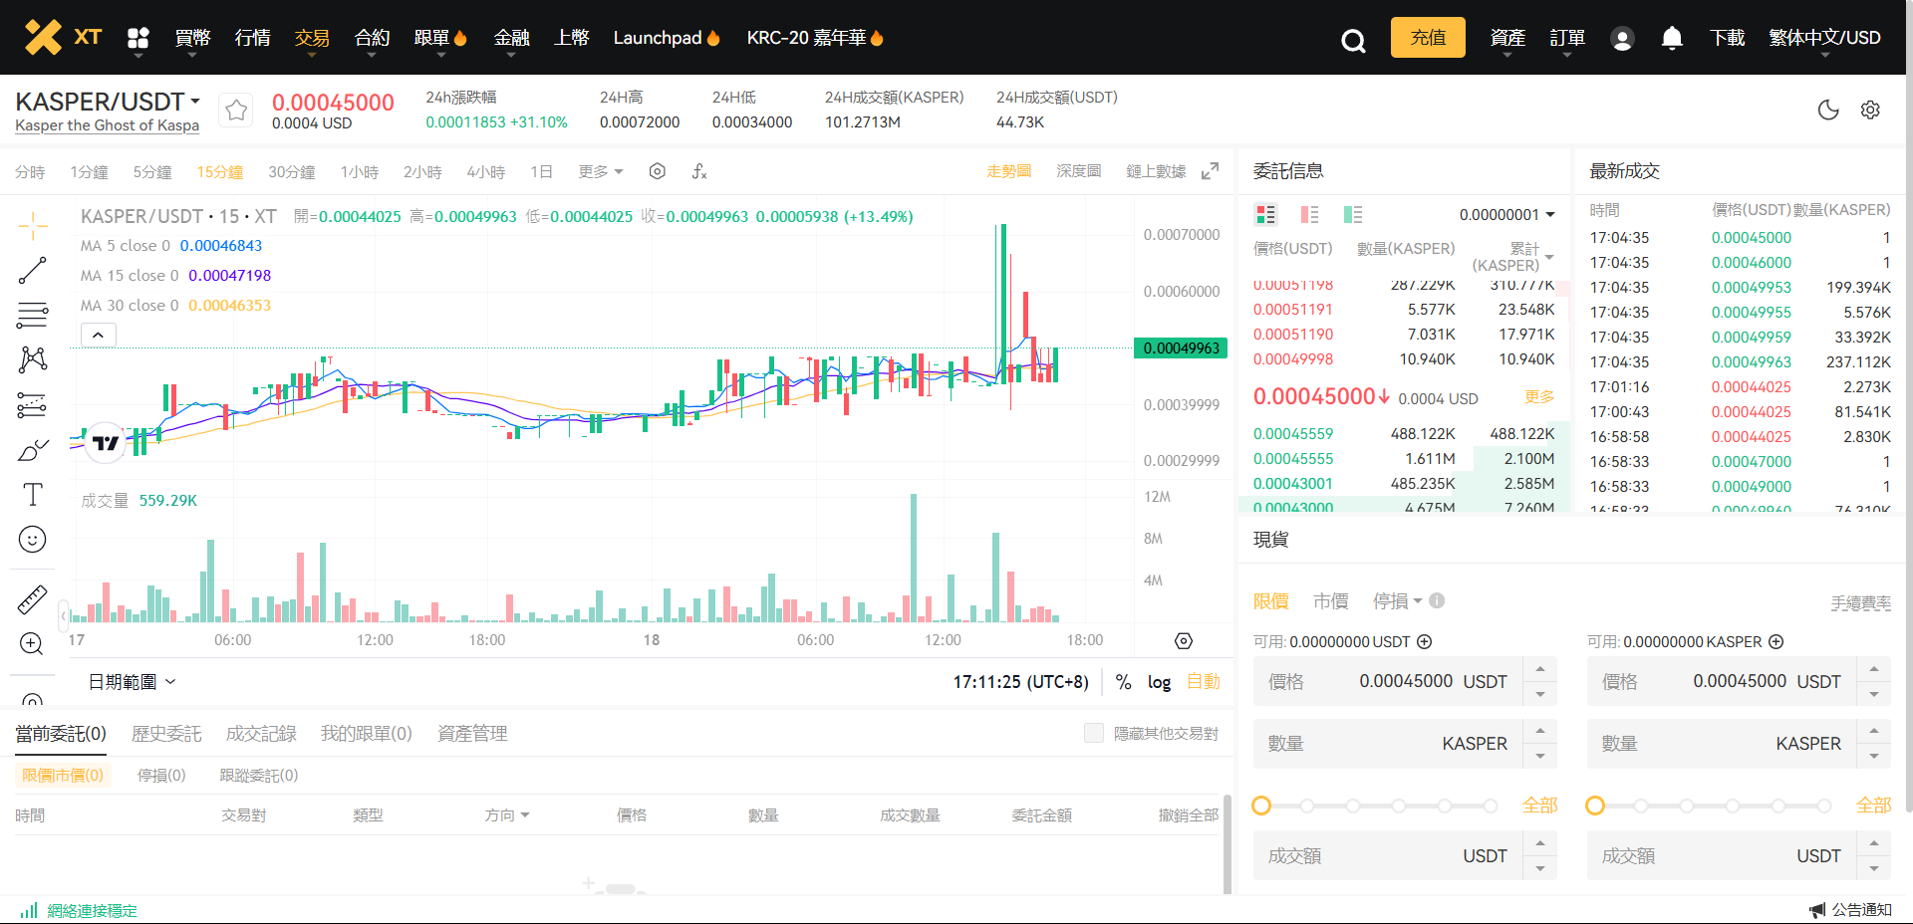
Task: Select the Text annotation tool
Action: tap(33, 494)
